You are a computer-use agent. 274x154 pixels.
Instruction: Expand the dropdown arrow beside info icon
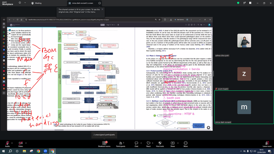(x=25, y=3)
